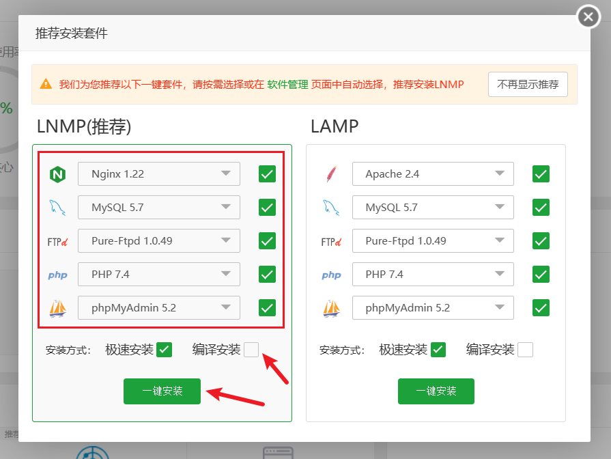Viewport: 611px width, 459px height.
Task: Toggle 极速安装 checkbox under LNMP
Action: click(x=164, y=350)
